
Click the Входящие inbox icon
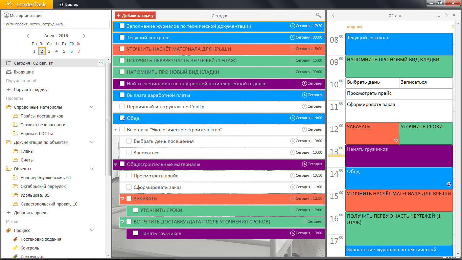click(9, 72)
